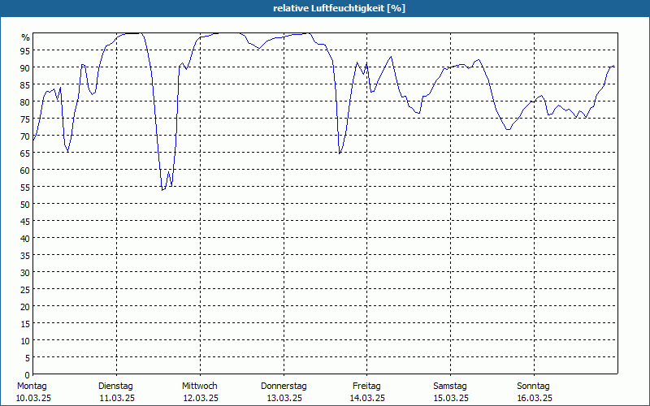Viewport: 650px width, 406px height.
Task: Select the 'Sonntag' day label
Action: coord(534,386)
